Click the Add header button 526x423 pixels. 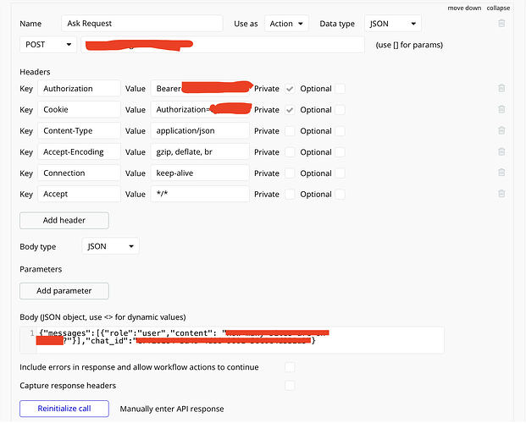[64, 220]
